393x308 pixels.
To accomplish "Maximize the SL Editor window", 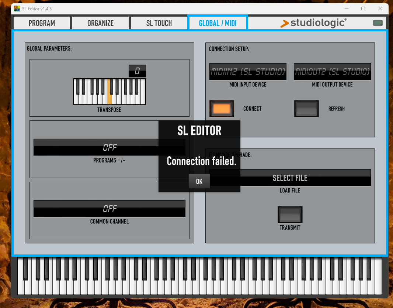I will pos(363,8).
